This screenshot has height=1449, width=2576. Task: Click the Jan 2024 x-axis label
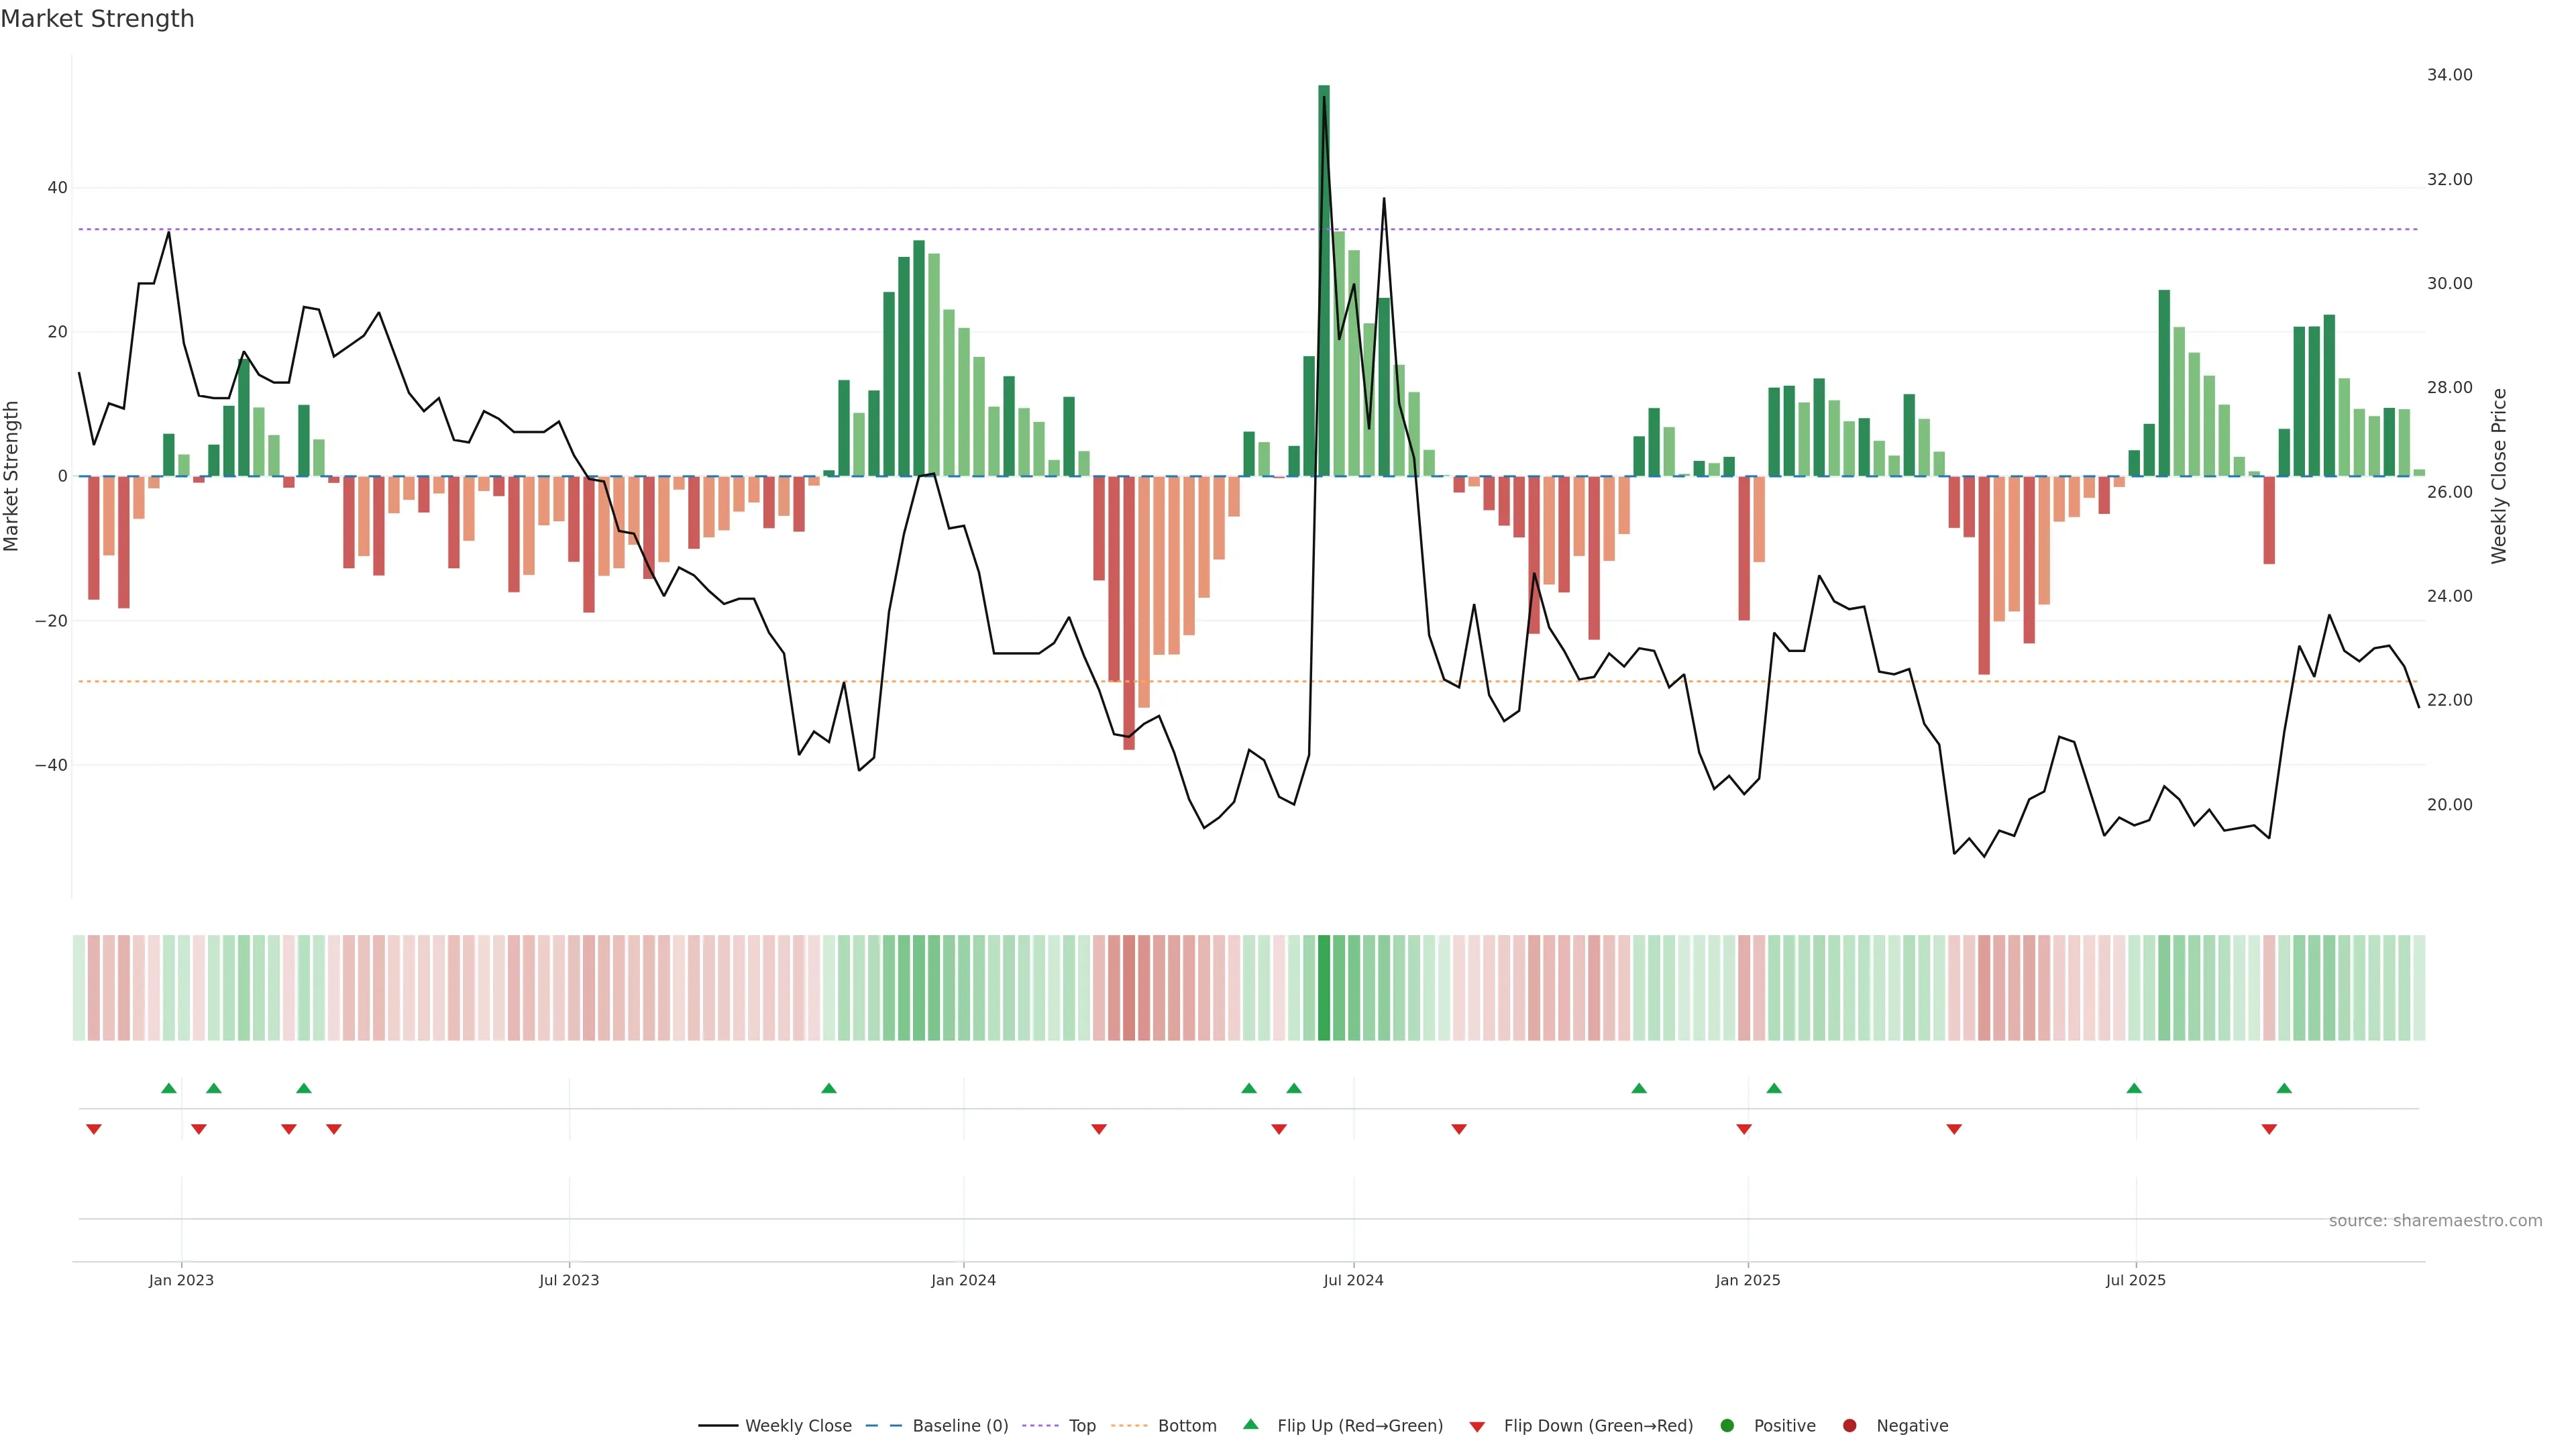pyautogui.click(x=963, y=1280)
